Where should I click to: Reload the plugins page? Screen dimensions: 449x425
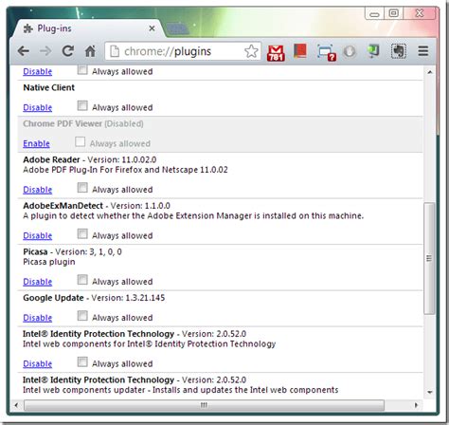pyautogui.click(x=67, y=51)
